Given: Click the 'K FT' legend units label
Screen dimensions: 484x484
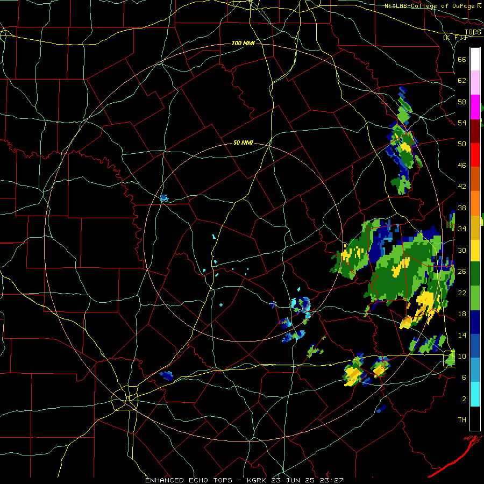Looking at the screenshot, I should pos(454,37).
